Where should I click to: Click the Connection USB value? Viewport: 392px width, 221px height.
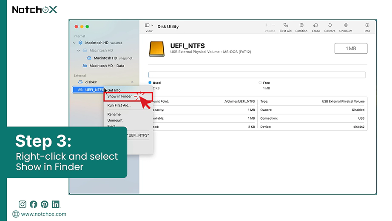361,118
